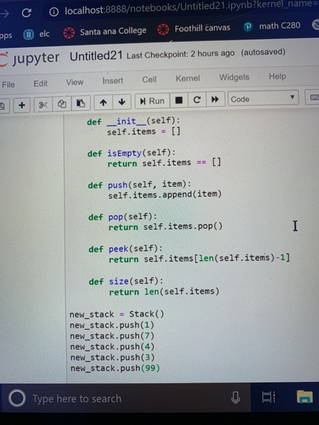Click the 'new_stack.push(3)' line
The image size is (319, 425).
click(112, 358)
